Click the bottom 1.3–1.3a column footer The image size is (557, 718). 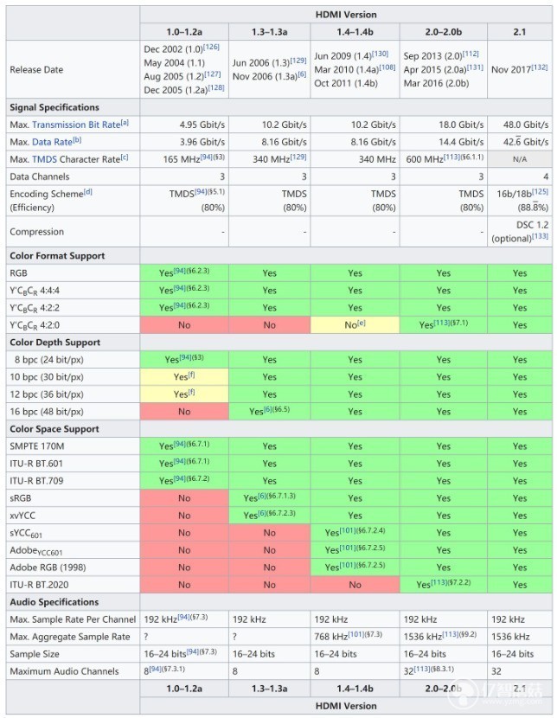click(270, 689)
